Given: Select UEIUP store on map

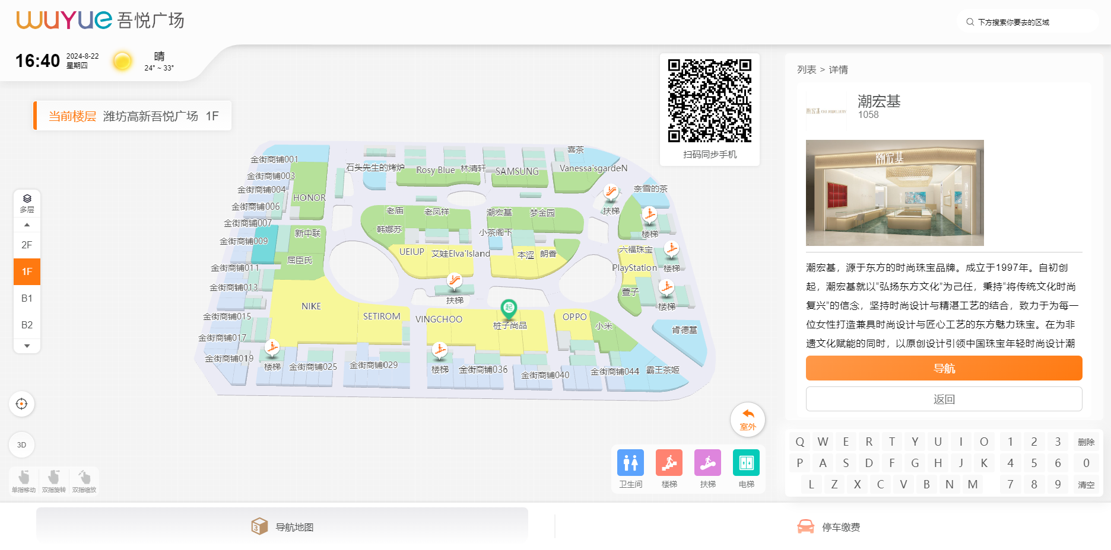Looking at the screenshot, I should [411, 252].
